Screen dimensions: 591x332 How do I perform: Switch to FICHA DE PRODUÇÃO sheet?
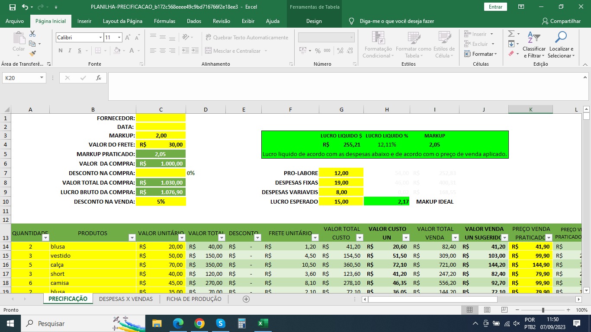[x=194, y=299]
